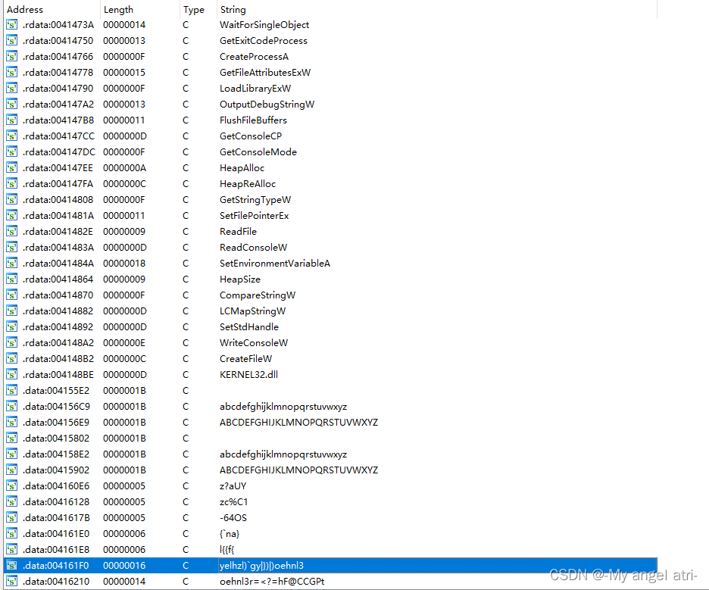Screen dimensions: 709x590
Task: Select the string zc%C1
Action: (x=234, y=502)
